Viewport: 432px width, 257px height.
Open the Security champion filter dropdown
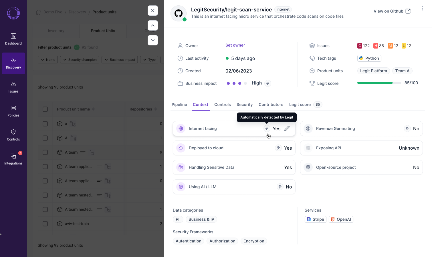(80, 59)
